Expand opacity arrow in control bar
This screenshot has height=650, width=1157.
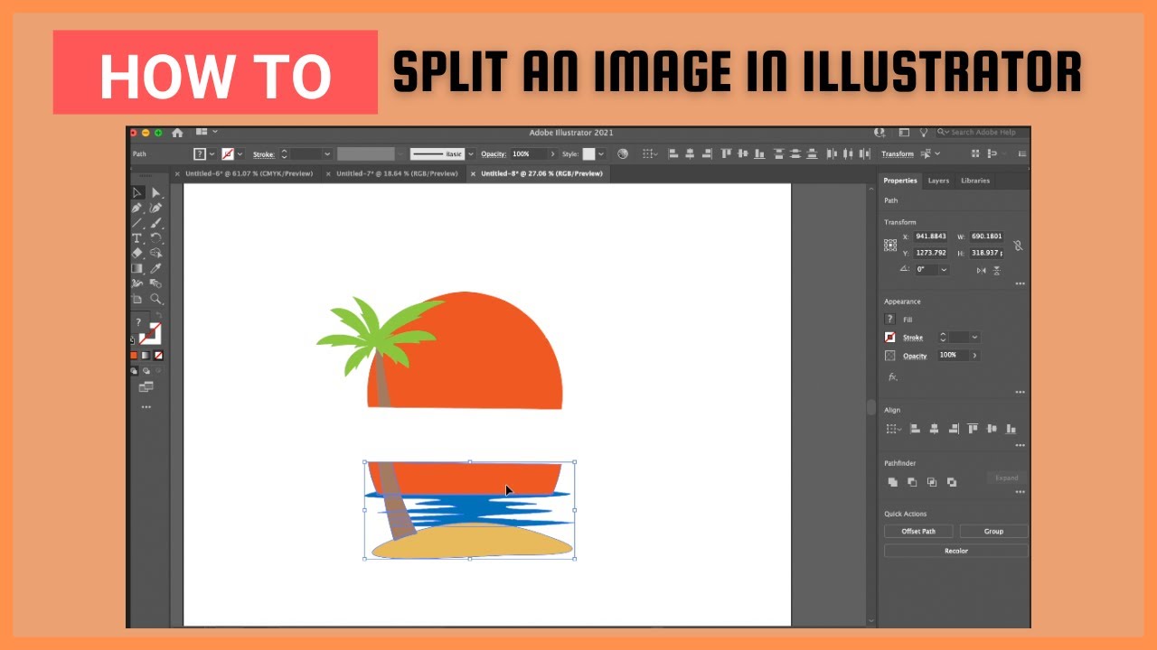click(x=552, y=154)
